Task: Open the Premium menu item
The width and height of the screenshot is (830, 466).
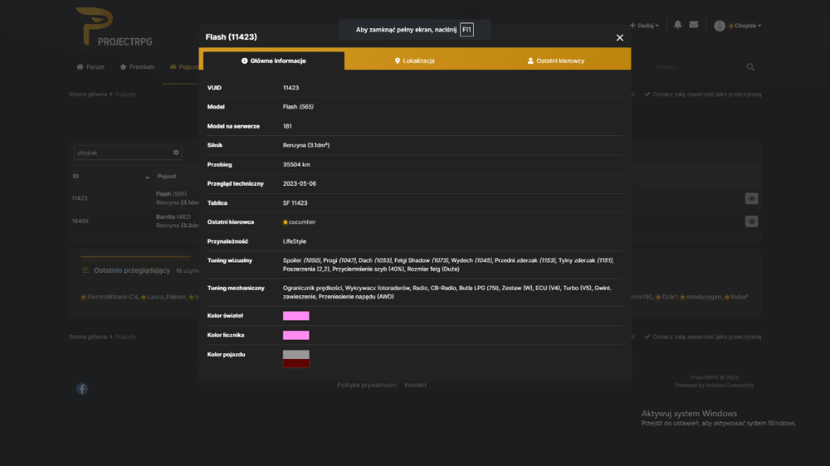Action: 137,66
